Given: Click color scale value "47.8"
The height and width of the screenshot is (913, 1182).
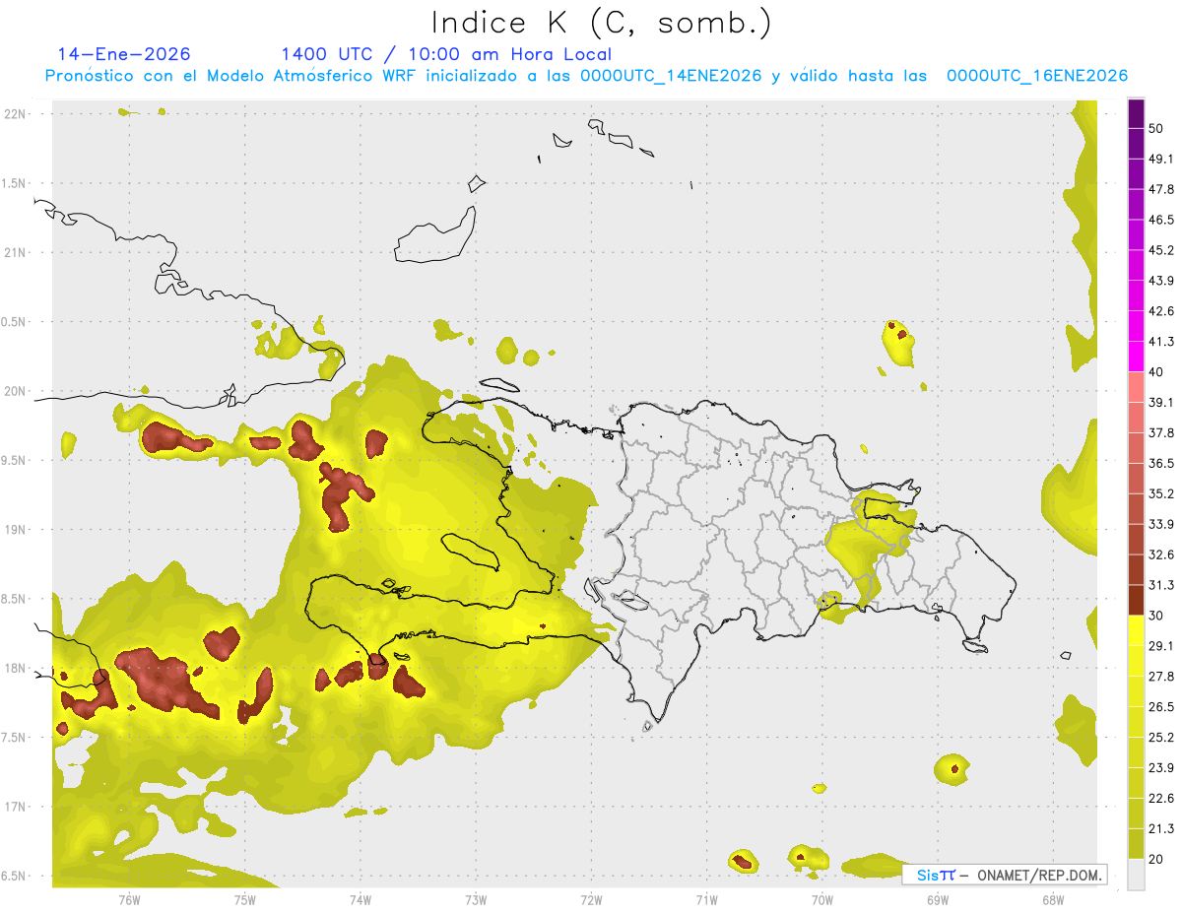Looking at the screenshot, I should pos(1161,189).
